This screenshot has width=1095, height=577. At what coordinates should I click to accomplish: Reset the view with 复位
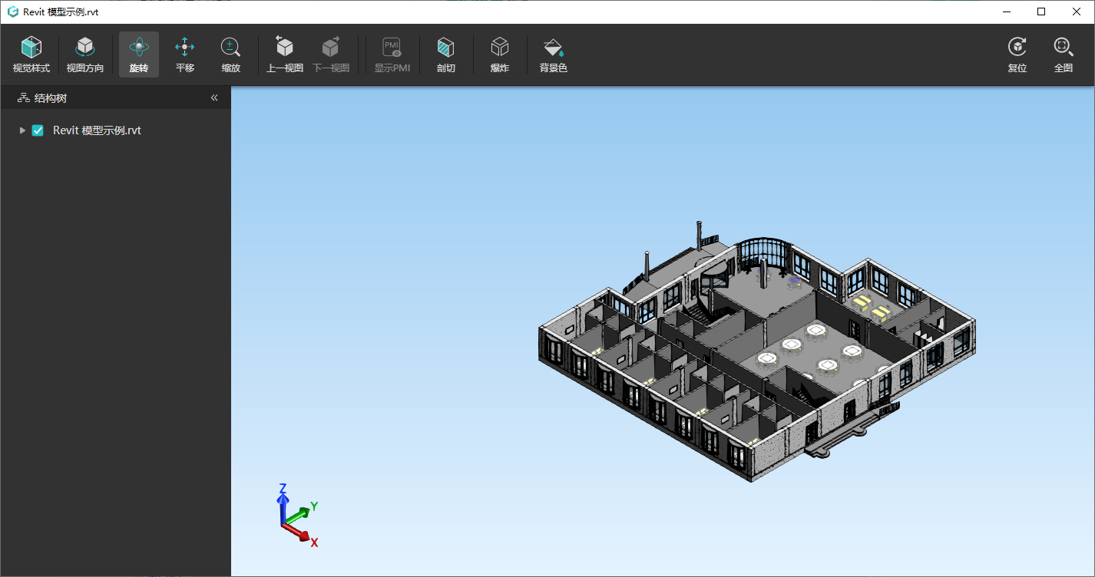1017,54
